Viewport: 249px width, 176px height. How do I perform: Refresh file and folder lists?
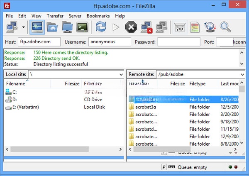[101, 27]
